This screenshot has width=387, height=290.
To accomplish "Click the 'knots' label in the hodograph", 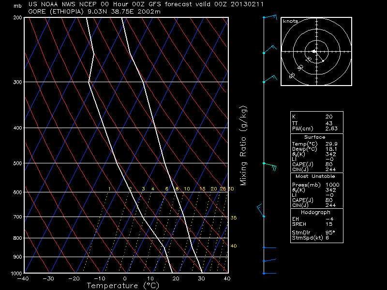I will click(291, 21).
